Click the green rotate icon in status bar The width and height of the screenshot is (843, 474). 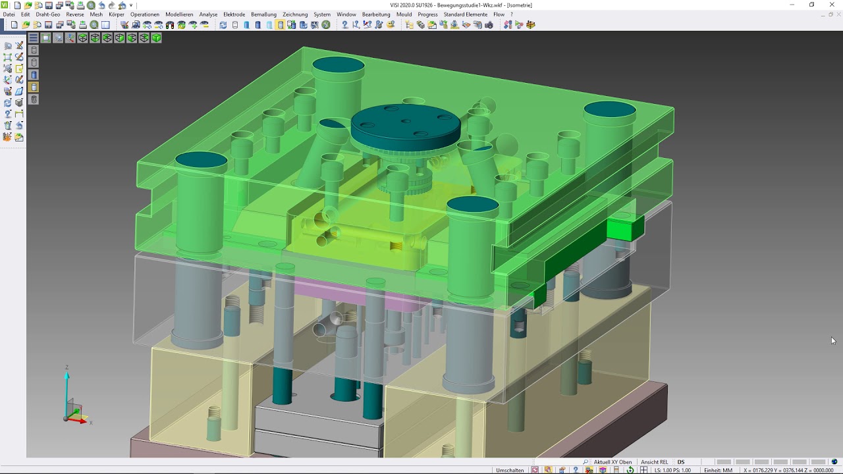(x=630, y=470)
